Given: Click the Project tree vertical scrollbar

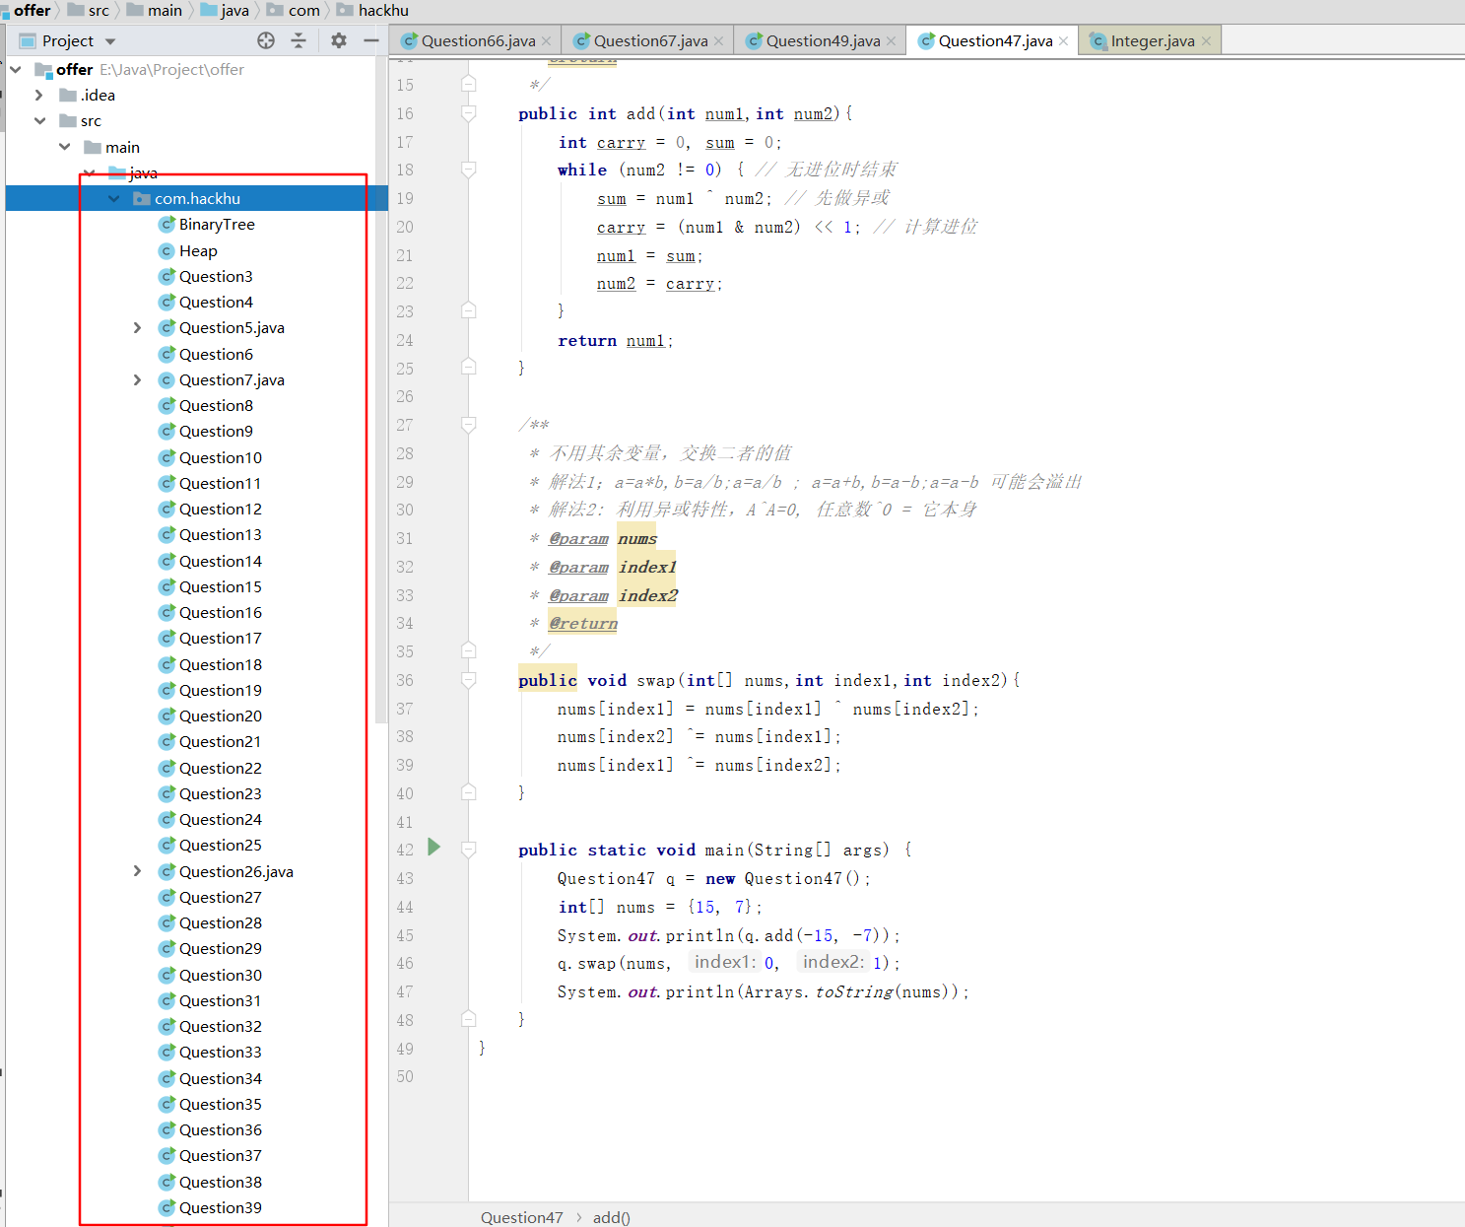Looking at the screenshot, I should (382, 389).
